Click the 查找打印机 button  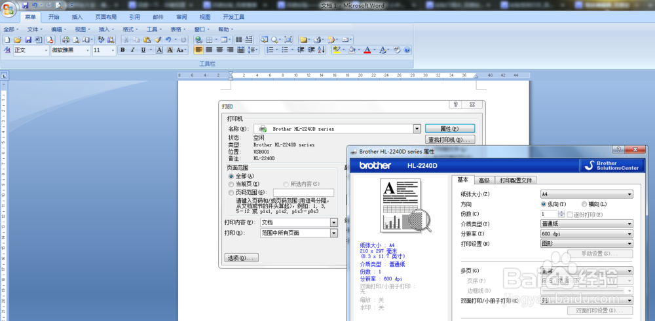450,140
